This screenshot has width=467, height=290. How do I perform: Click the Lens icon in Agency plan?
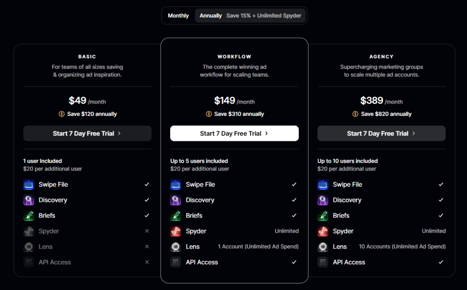(x=323, y=247)
